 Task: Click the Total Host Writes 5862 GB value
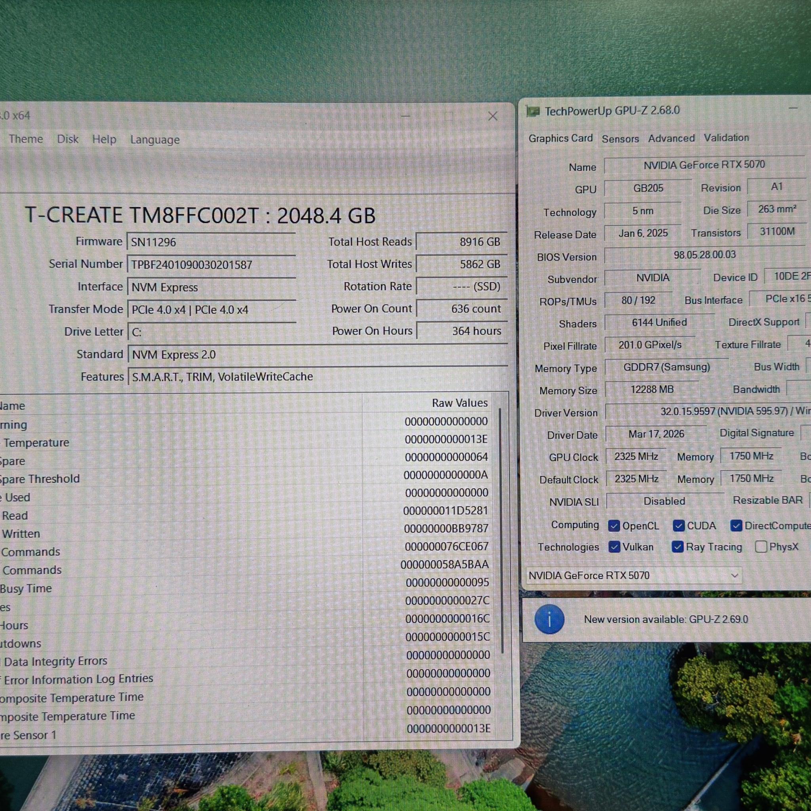tap(462, 264)
